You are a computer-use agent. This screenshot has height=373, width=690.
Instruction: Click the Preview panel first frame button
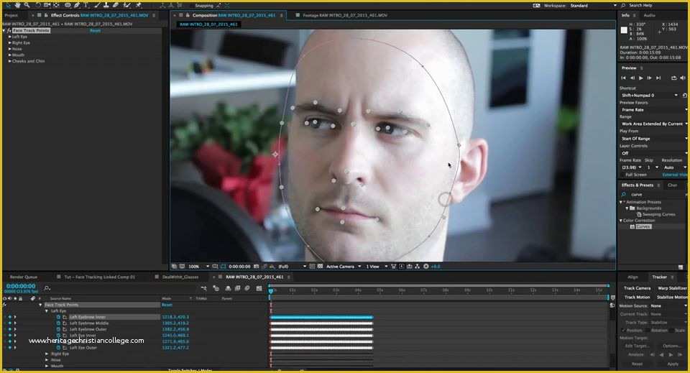pyautogui.click(x=623, y=78)
